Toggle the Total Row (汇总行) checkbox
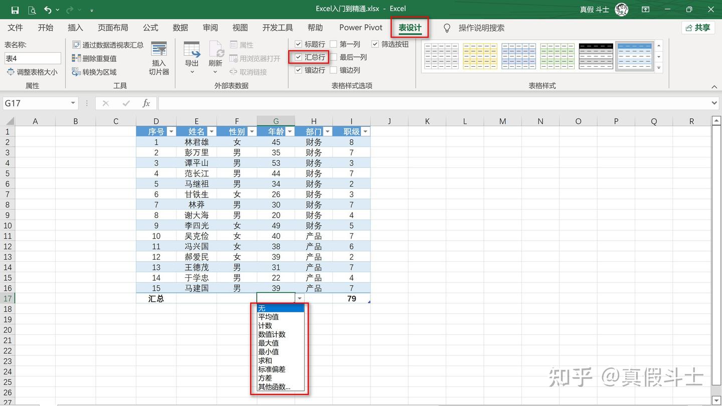Image resolution: width=722 pixels, height=406 pixels. click(x=298, y=57)
